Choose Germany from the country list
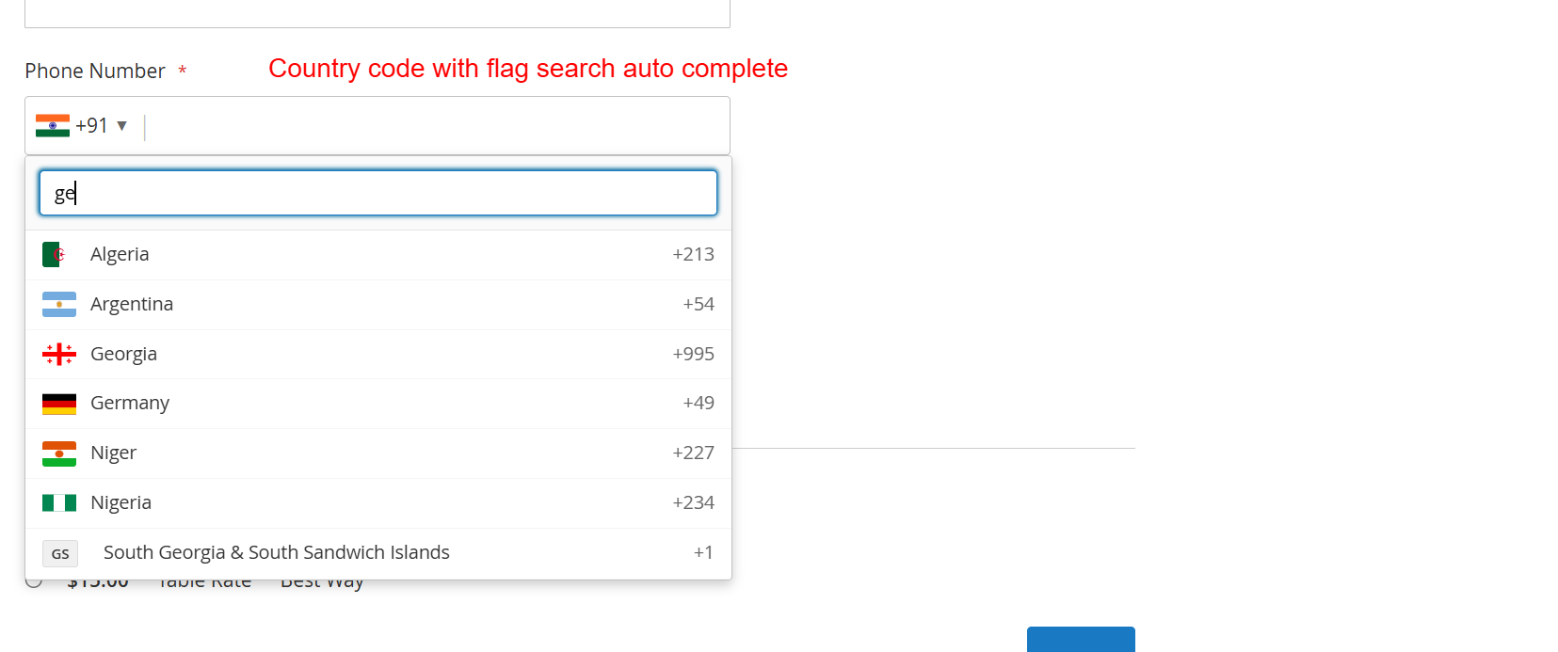The height and width of the screenshot is (652, 1558). 130,404
